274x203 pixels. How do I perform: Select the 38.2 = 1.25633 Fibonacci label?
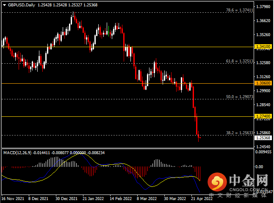(x=239, y=133)
